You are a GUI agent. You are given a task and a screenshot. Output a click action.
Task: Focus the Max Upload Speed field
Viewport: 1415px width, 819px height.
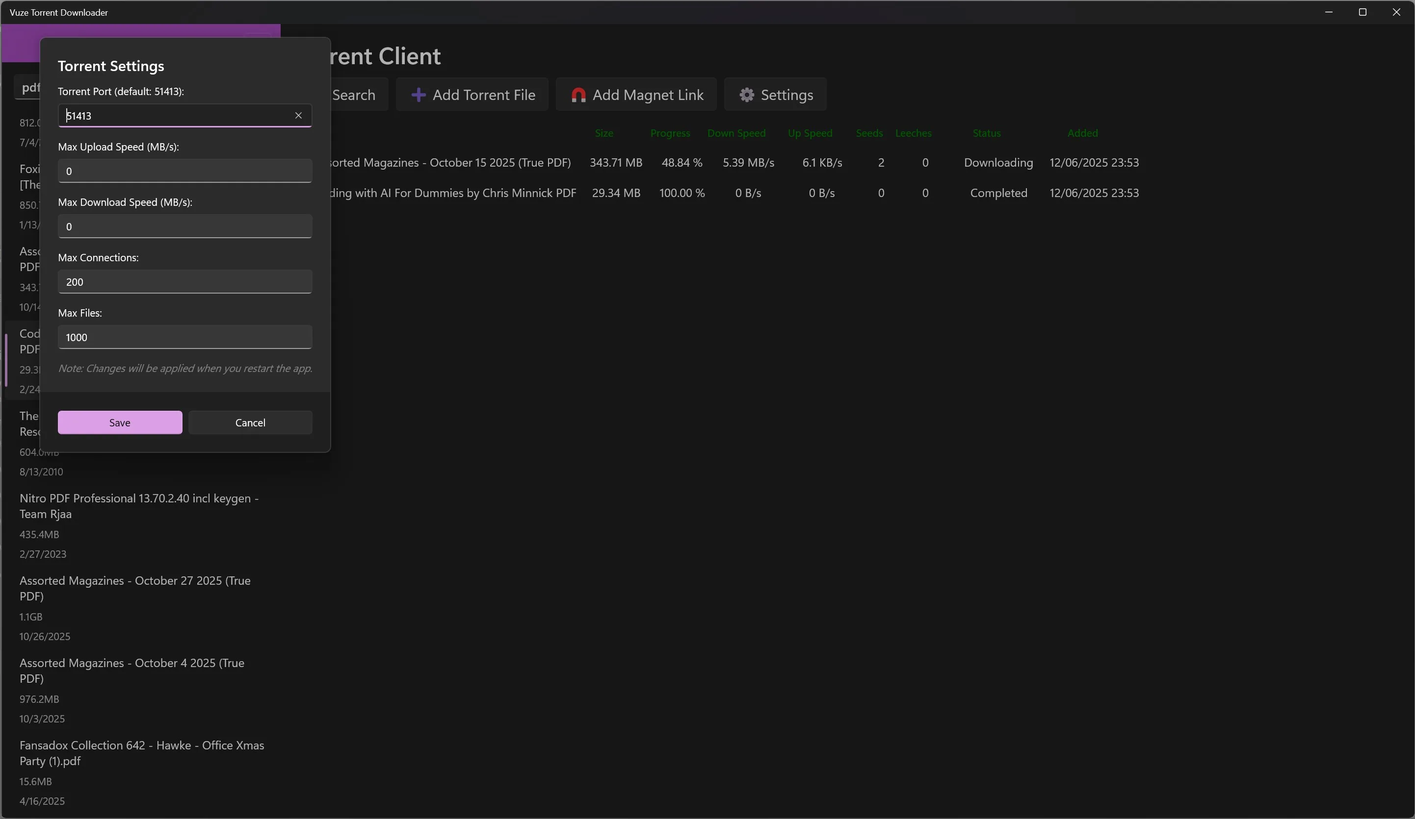(185, 171)
